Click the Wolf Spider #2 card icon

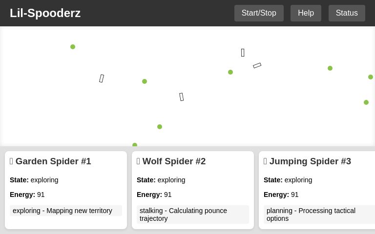[138, 161]
